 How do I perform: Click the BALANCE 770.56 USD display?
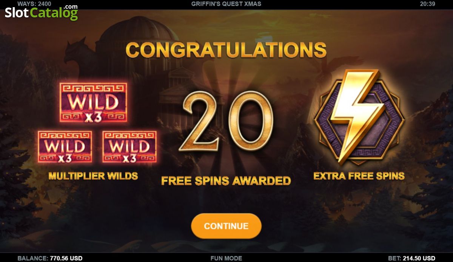point(50,258)
